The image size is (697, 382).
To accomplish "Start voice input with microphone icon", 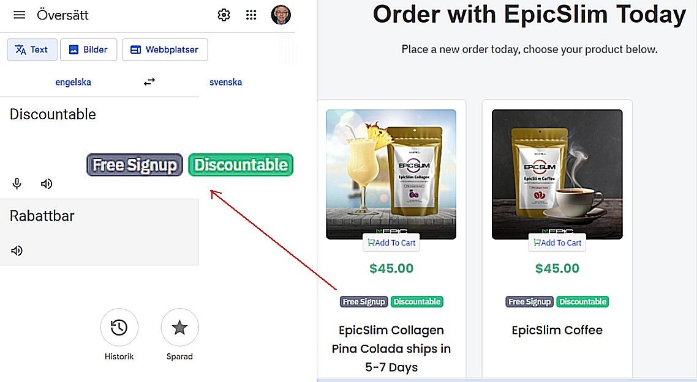I will click(17, 183).
